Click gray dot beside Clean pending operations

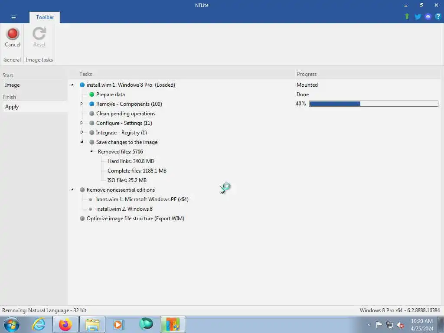pos(92,114)
